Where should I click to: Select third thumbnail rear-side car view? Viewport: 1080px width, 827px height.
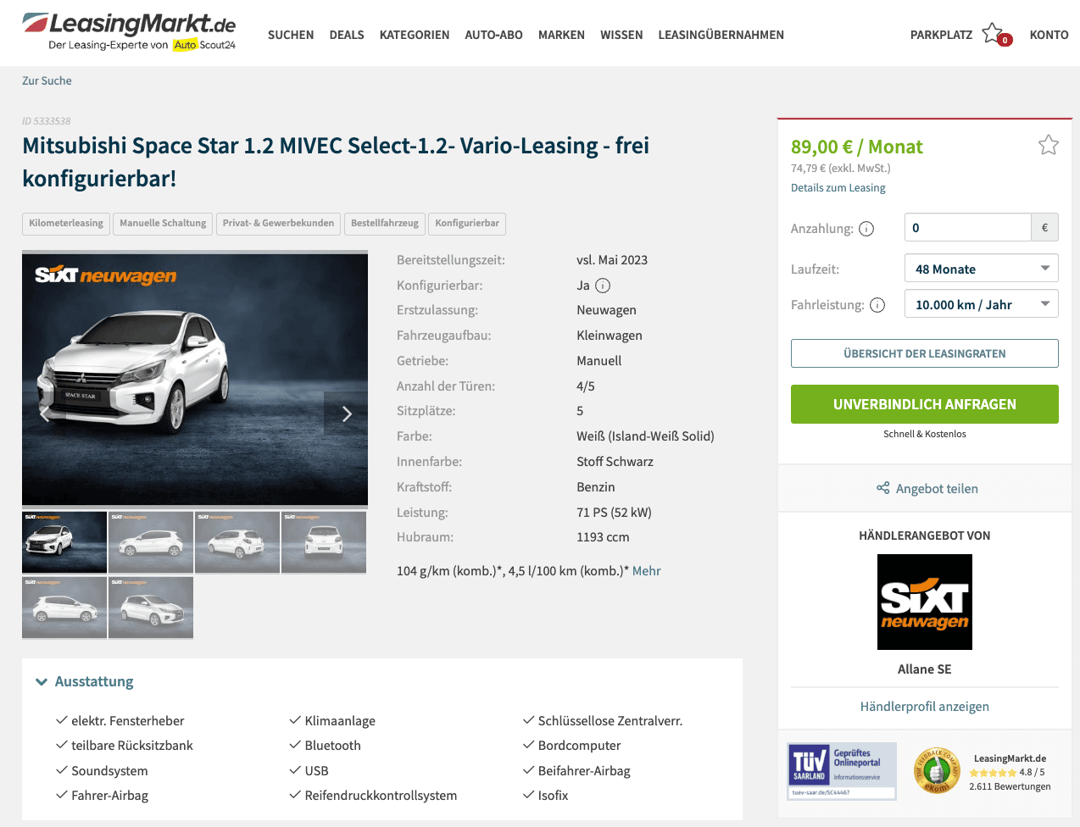(237, 541)
